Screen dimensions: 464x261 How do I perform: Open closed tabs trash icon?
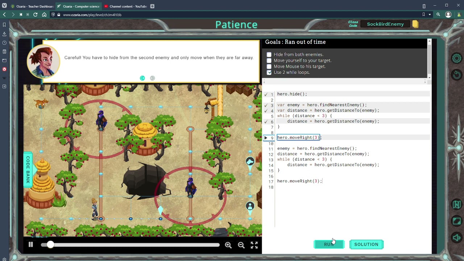pos(424,6)
